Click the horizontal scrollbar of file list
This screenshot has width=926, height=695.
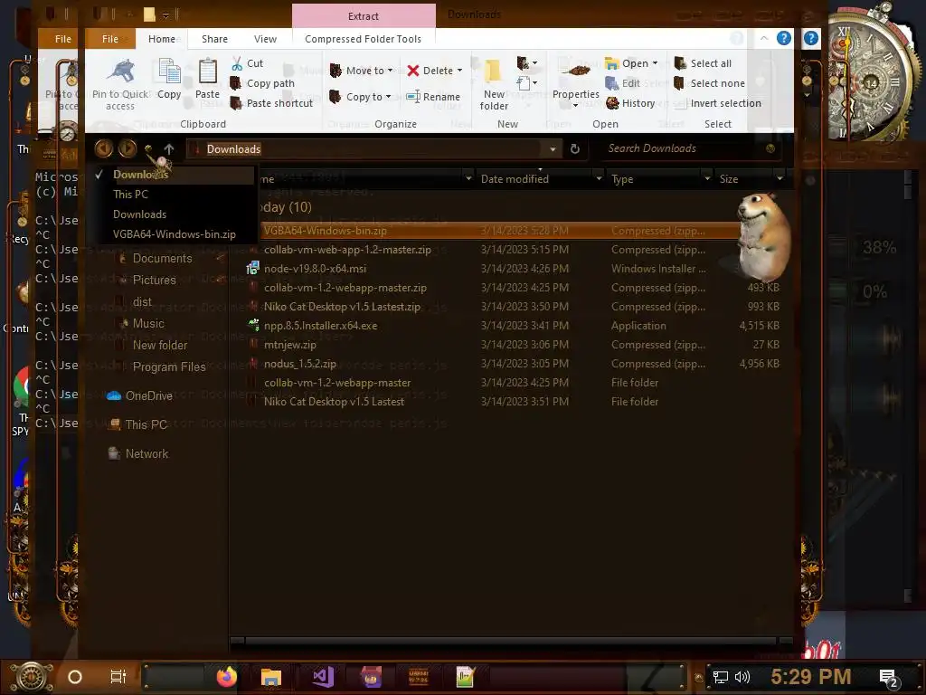[510, 641]
